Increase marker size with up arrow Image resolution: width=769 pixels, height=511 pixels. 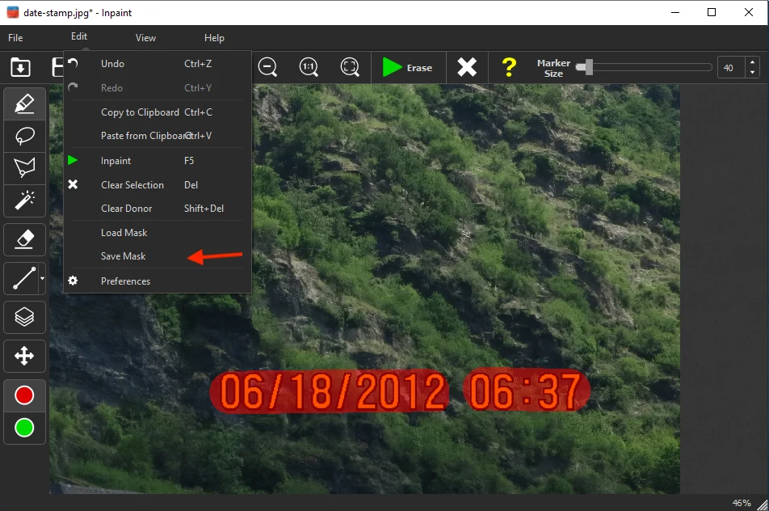(x=752, y=62)
